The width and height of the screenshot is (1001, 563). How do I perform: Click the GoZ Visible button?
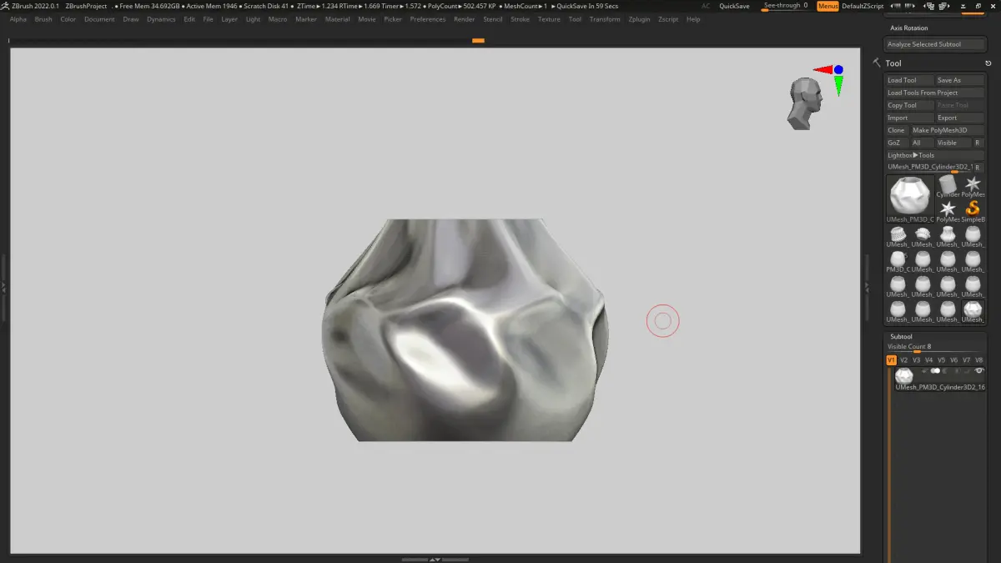click(953, 143)
